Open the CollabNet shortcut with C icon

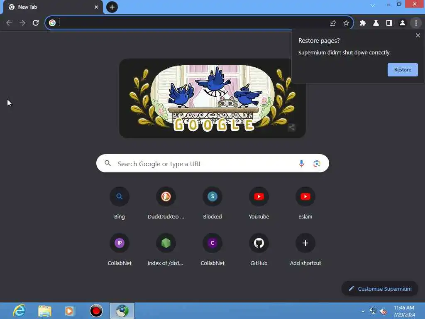(212, 249)
